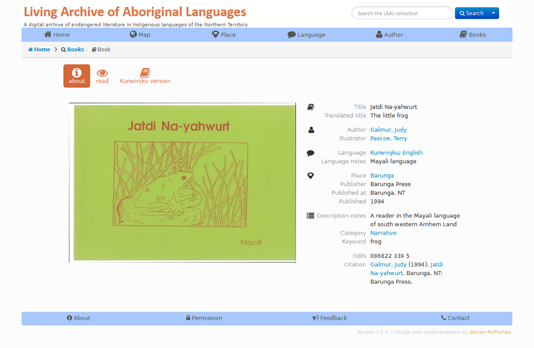Go to Home via breadcrumb
This screenshot has width=534, height=348.
[x=39, y=49]
